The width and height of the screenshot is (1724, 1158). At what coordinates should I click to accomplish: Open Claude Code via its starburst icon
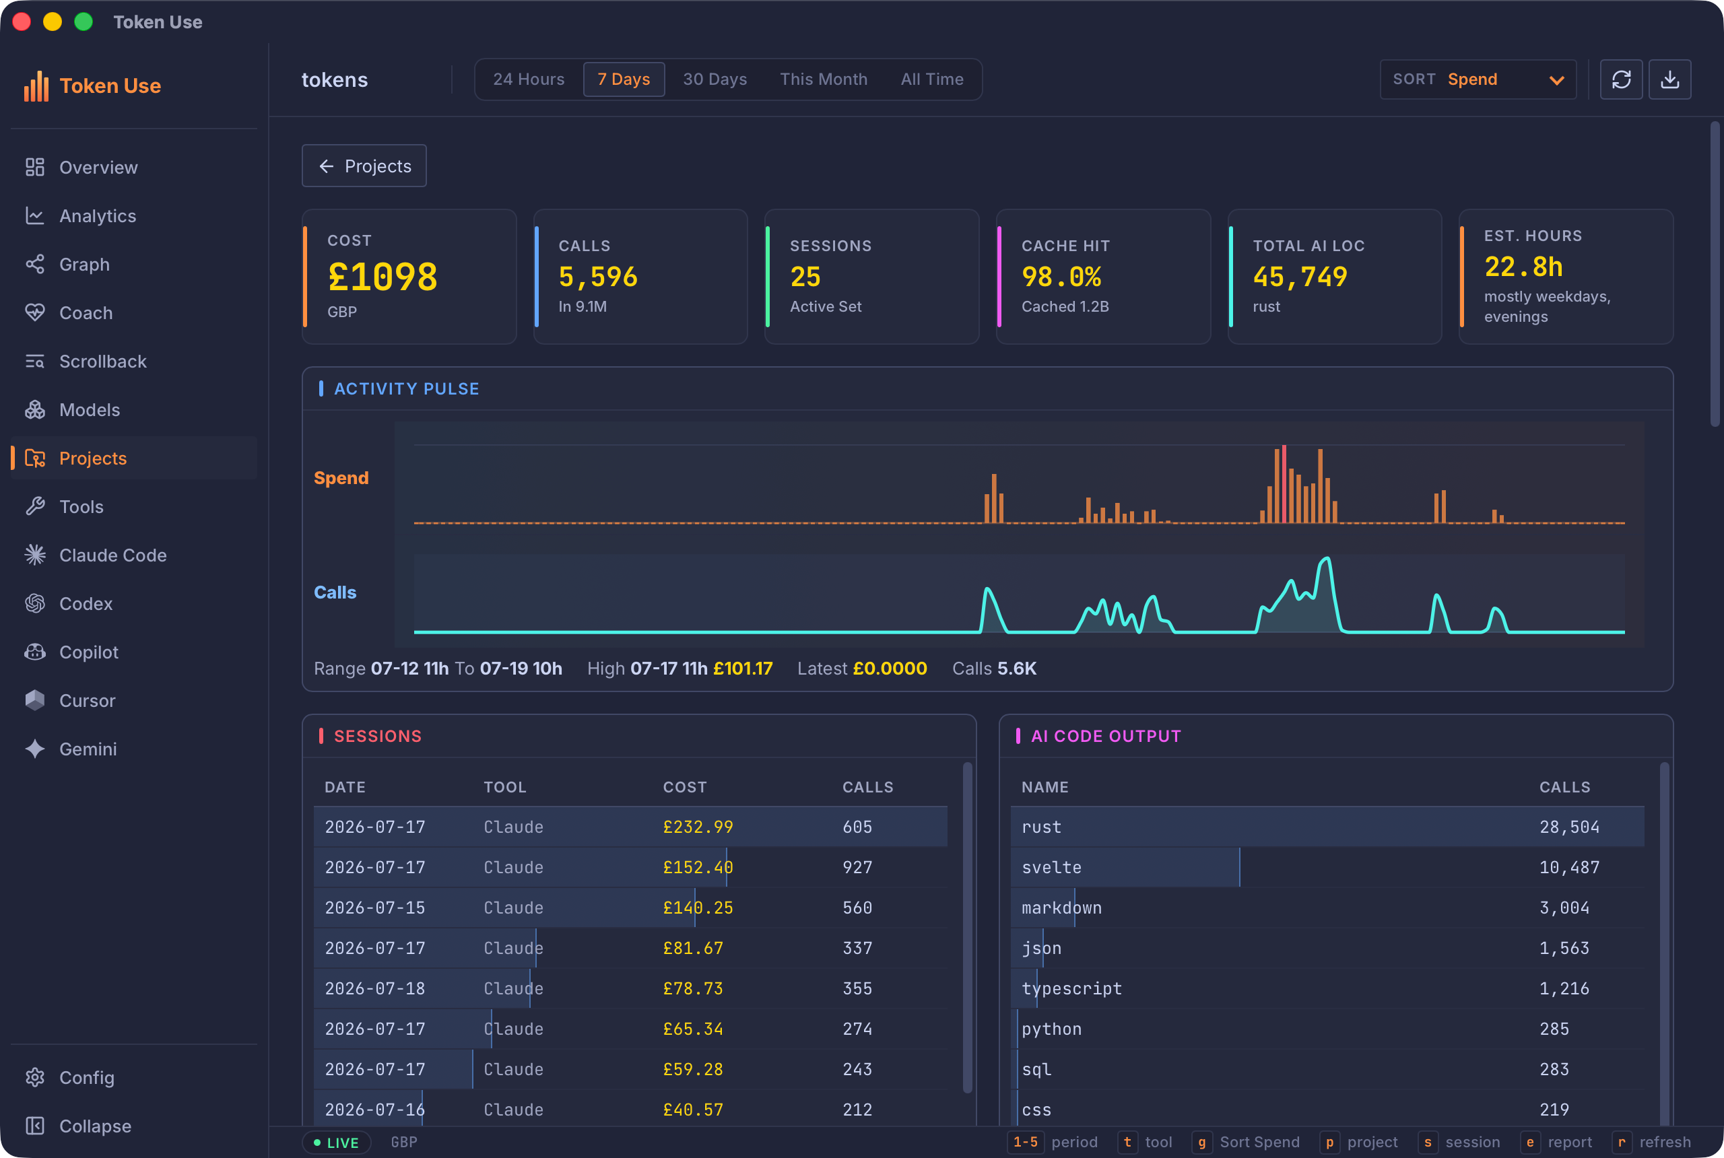(x=35, y=555)
